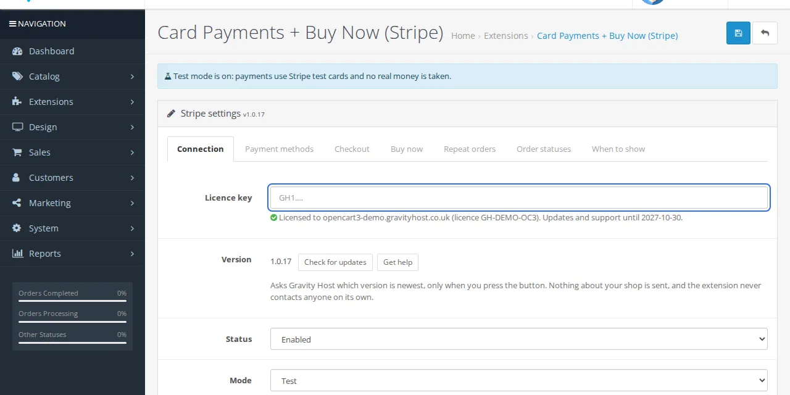Click the blue Save floppy-disk button

pos(738,33)
